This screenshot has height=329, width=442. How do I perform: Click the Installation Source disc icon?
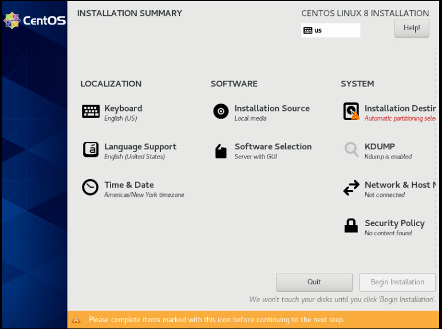click(221, 111)
